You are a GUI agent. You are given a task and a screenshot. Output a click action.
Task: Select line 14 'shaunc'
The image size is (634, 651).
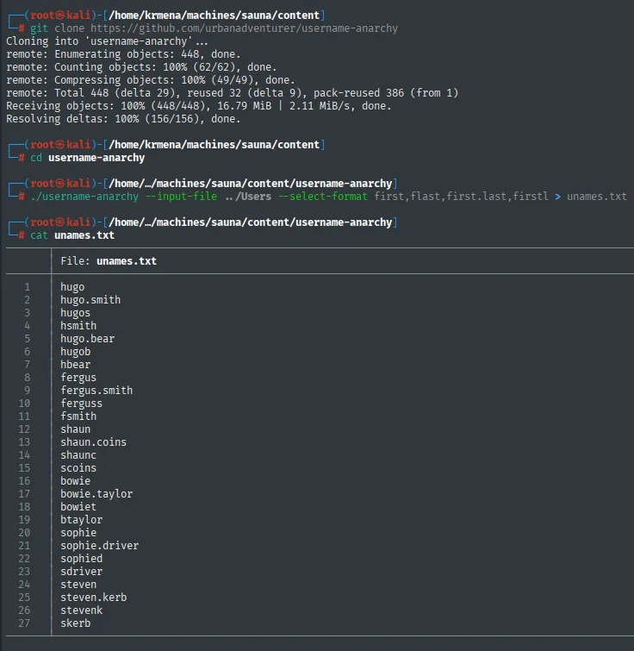[78, 454]
